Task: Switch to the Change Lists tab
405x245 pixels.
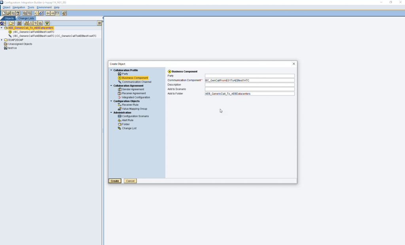Action: 26,18
